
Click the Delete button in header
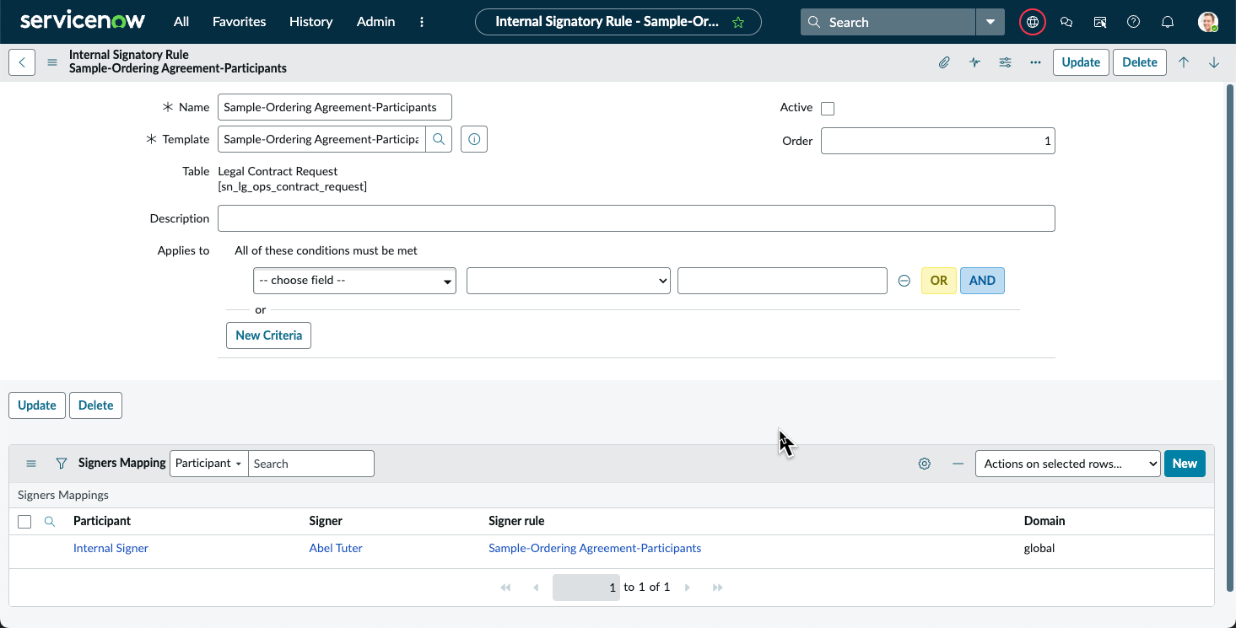1140,62
